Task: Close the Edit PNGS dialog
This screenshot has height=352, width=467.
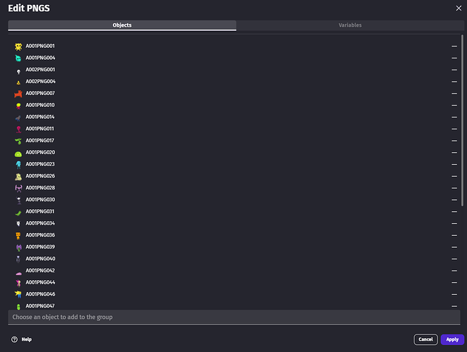Action: tap(459, 8)
